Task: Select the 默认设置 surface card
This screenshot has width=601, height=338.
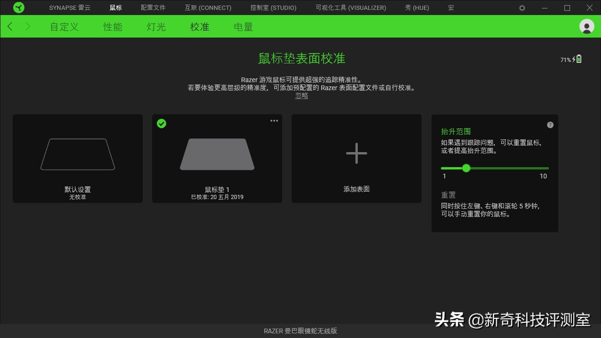Action: 77,158
